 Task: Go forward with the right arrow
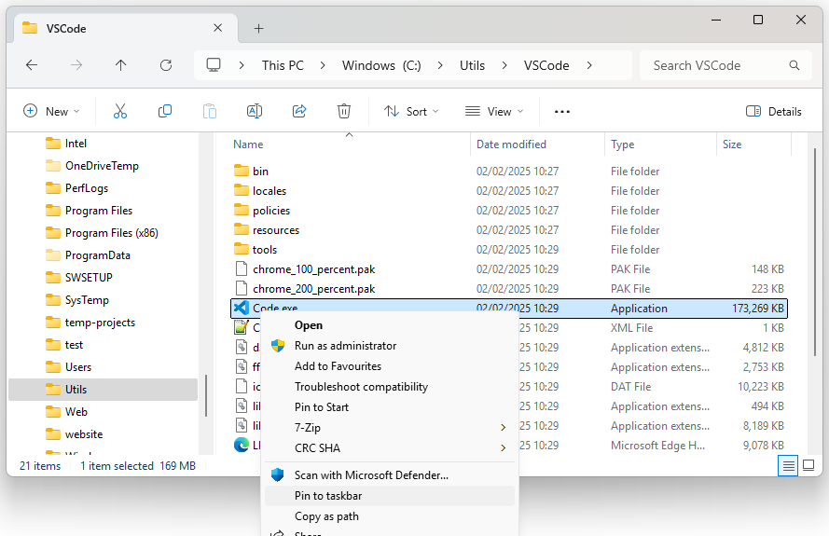[x=76, y=65]
